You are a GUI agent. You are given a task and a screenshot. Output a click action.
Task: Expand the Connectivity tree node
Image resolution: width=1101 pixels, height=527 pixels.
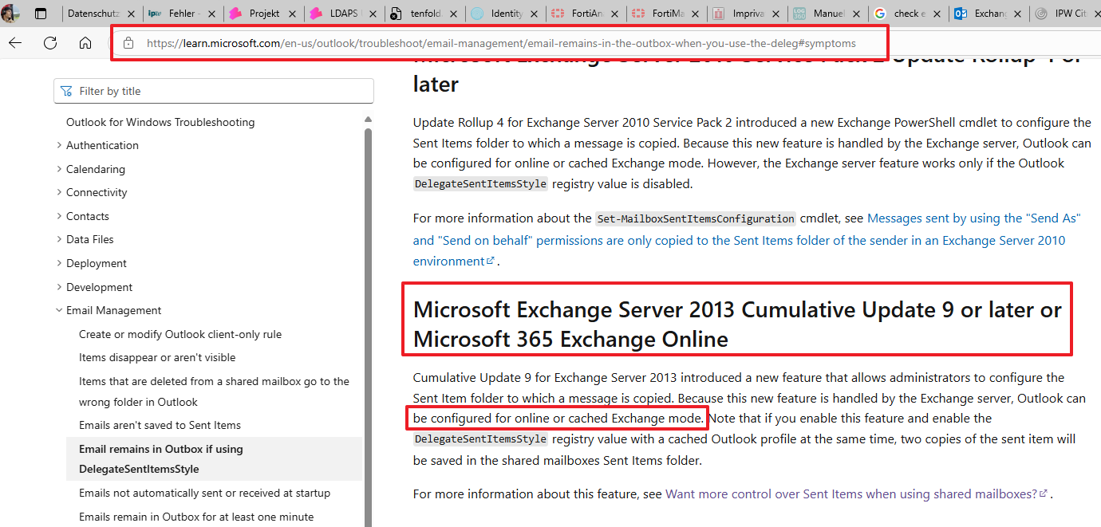[x=60, y=192]
